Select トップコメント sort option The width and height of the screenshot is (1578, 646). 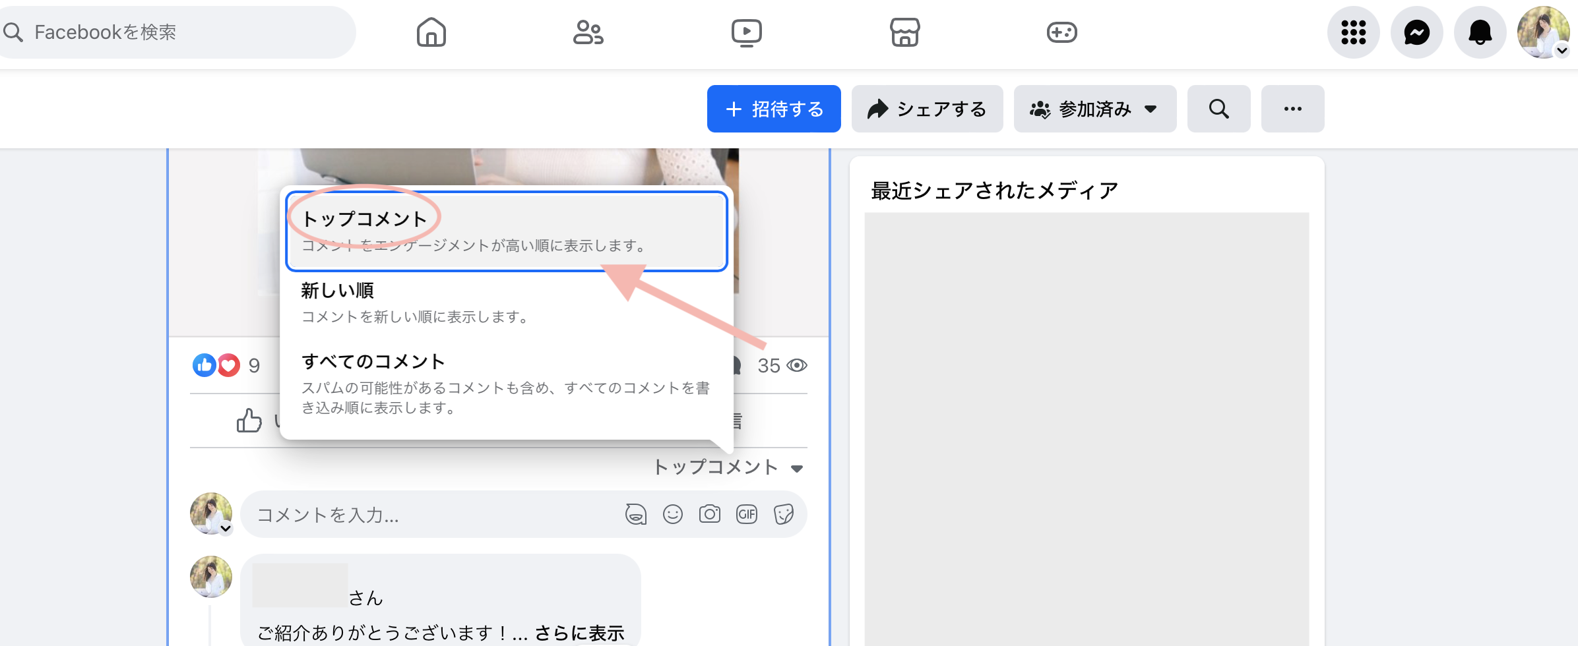tap(506, 231)
